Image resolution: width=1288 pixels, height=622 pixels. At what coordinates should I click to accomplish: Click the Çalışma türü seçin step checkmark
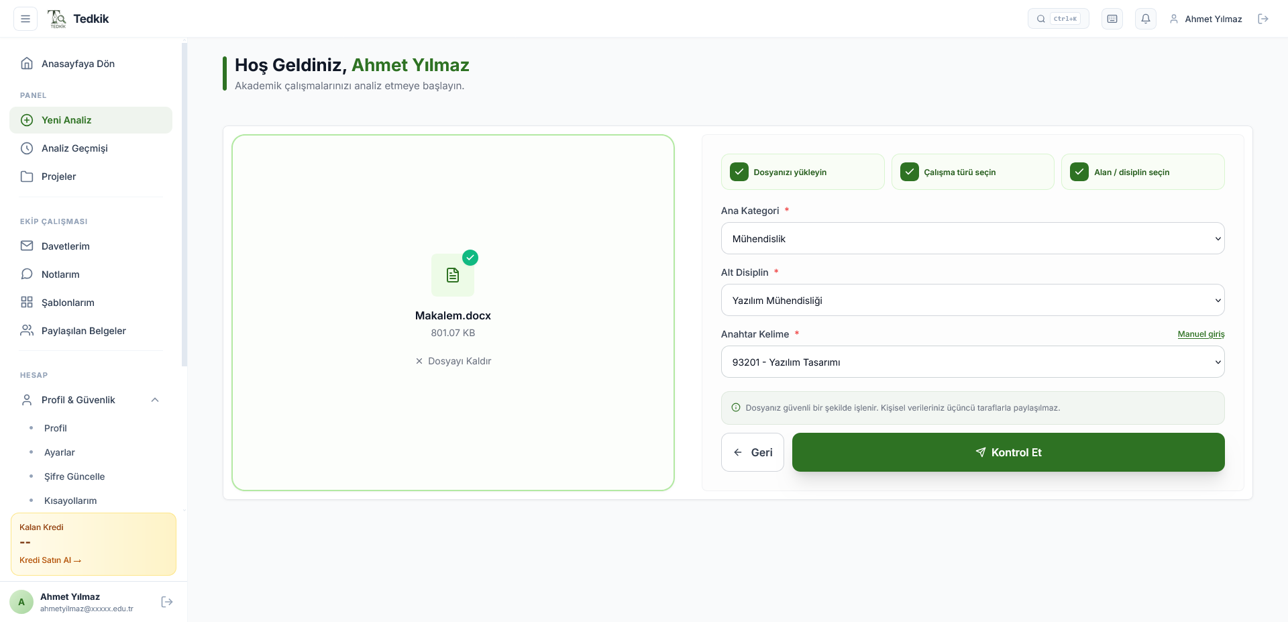[909, 172]
